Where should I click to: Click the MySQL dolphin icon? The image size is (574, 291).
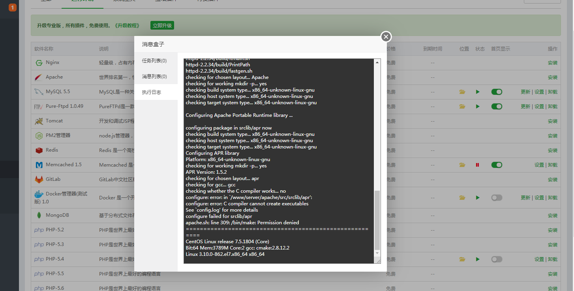click(39, 92)
